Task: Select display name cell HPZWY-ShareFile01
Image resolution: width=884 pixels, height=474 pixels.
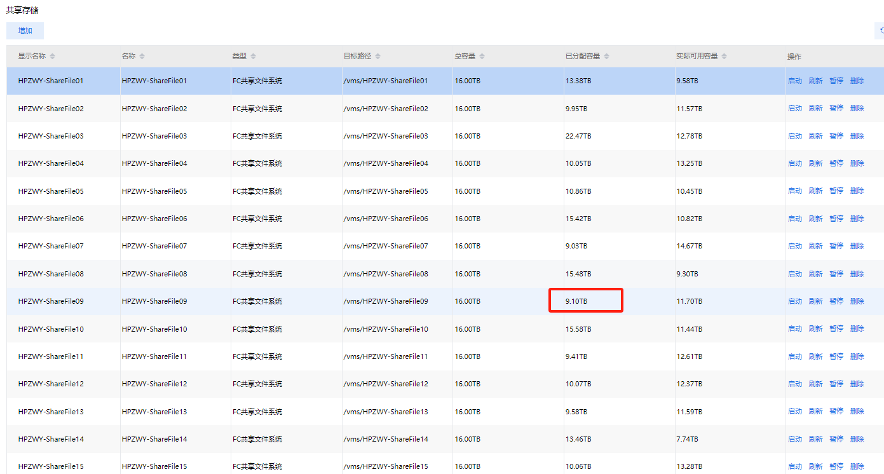Action: pos(51,81)
